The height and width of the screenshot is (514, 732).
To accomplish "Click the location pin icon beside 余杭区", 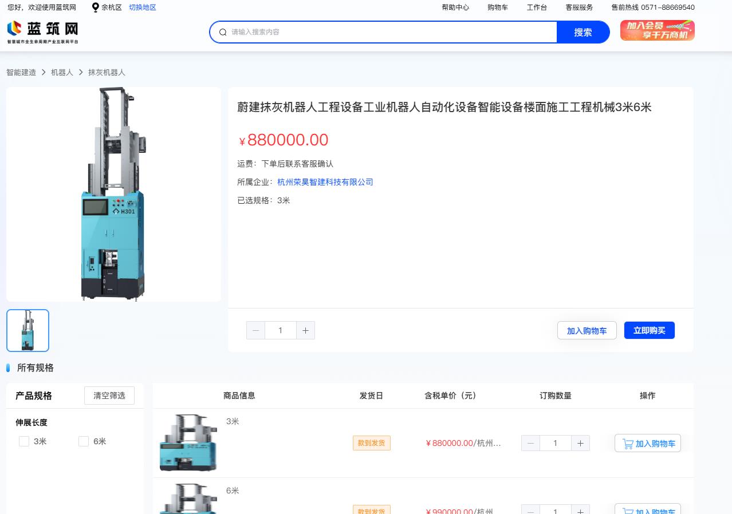I will point(95,7).
